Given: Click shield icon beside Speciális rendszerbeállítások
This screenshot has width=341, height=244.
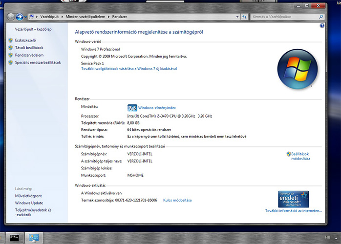Looking at the screenshot, I should (10, 62).
